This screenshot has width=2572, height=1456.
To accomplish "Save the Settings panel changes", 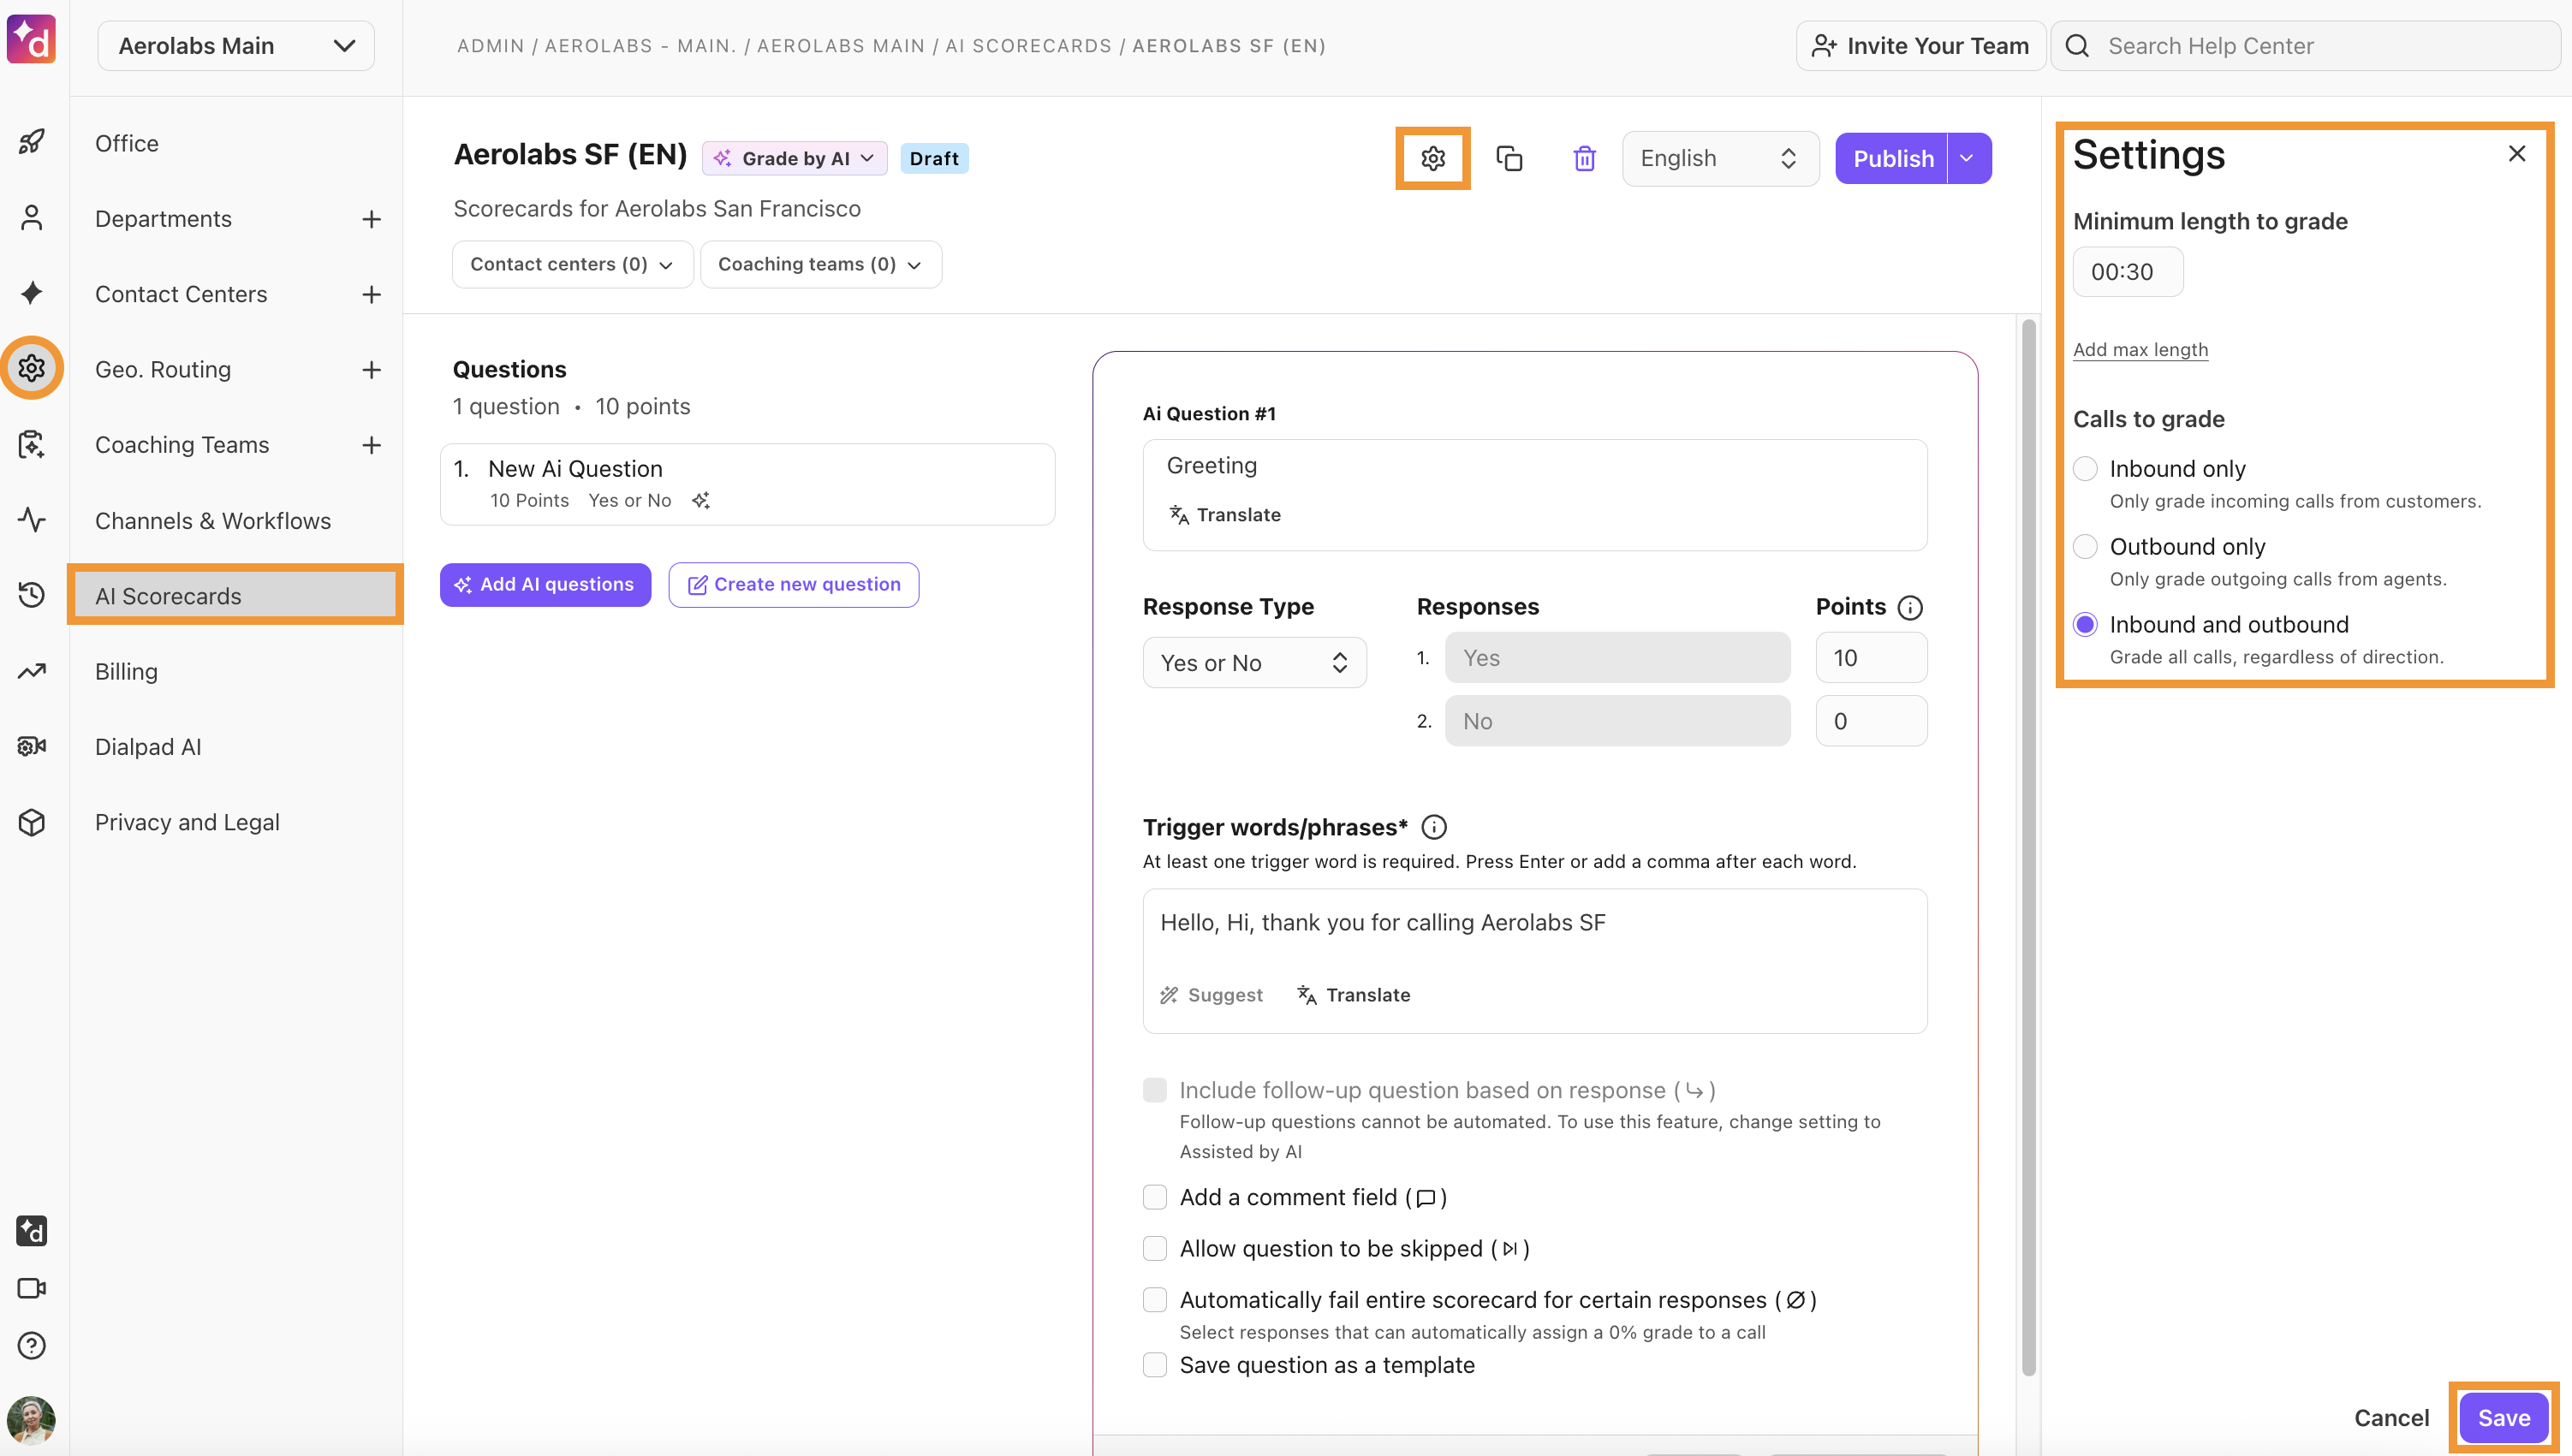I will point(2504,1417).
